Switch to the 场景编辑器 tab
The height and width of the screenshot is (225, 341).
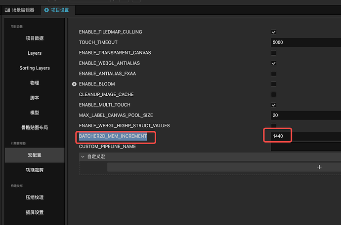[20, 10]
